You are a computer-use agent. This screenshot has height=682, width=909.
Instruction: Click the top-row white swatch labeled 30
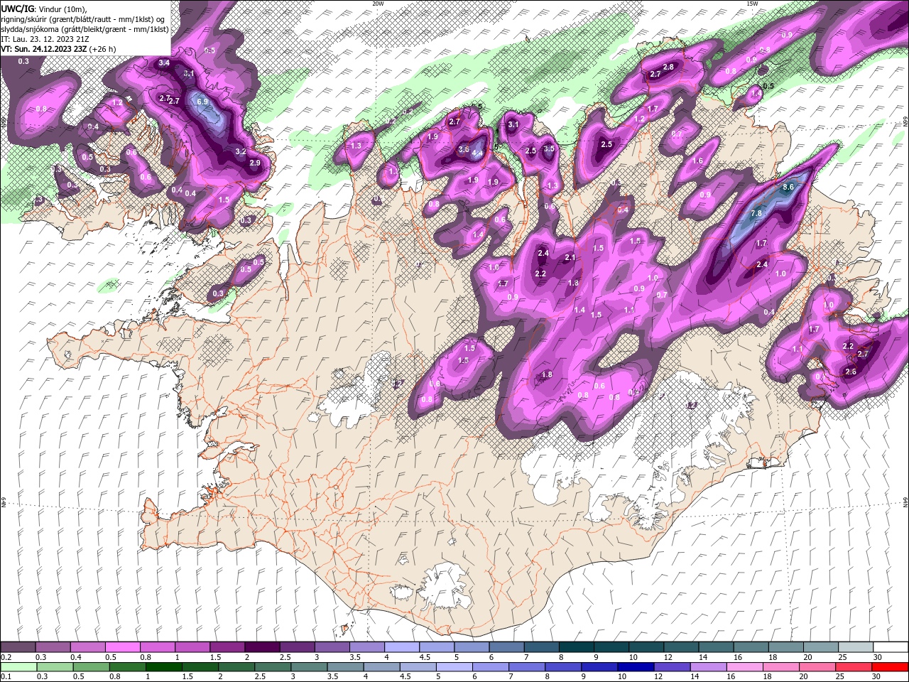click(x=891, y=647)
